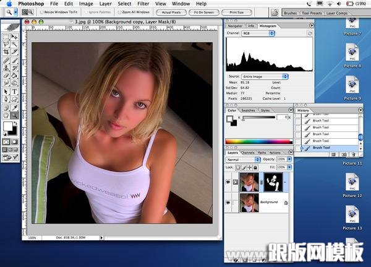Image resolution: width=371 pixels, height=267 pixels.
Task: Select the Eyedropper tool
Action: point(14,108)
